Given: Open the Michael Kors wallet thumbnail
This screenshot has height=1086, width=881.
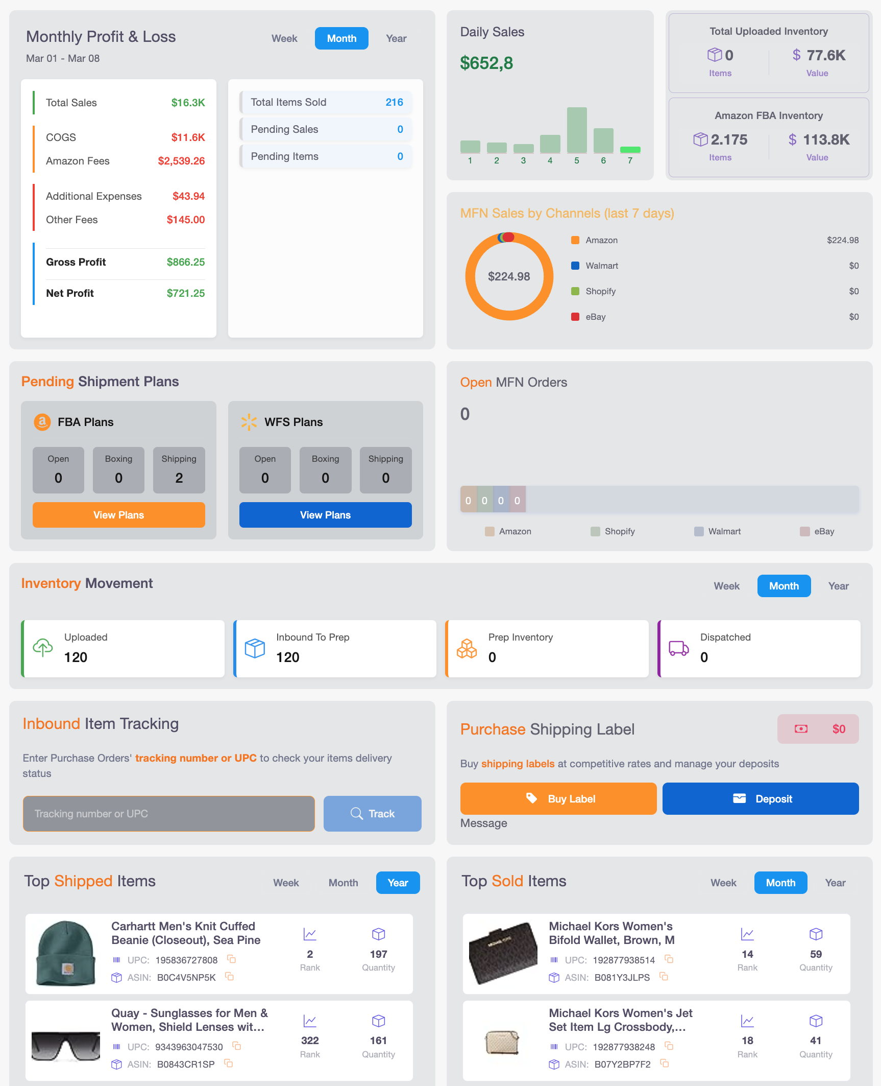Looking at the screenshot, I should pos(503,953).
